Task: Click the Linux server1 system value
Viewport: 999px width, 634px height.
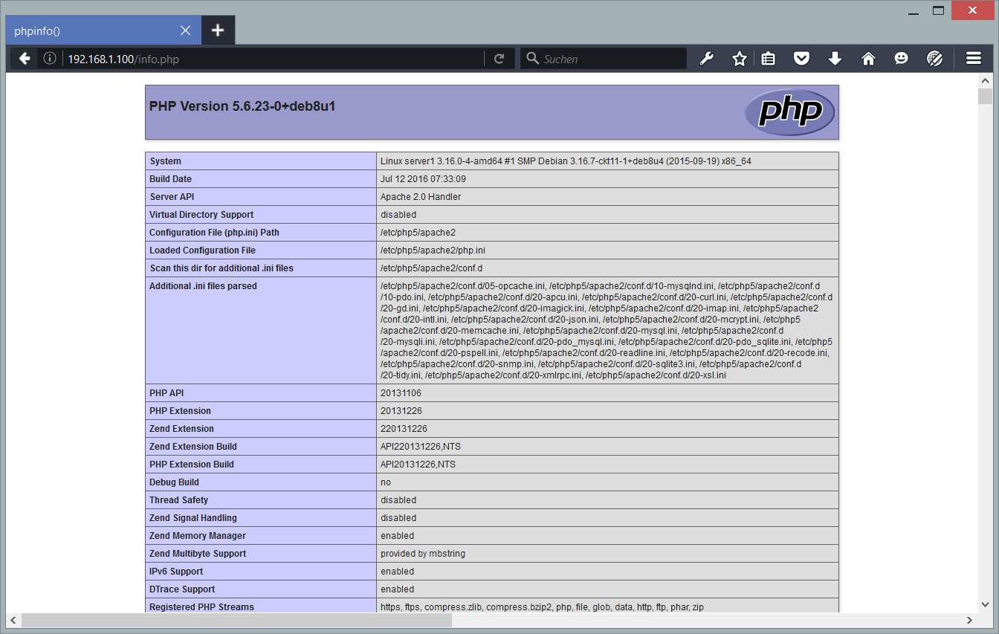Action: pos(566,161)
